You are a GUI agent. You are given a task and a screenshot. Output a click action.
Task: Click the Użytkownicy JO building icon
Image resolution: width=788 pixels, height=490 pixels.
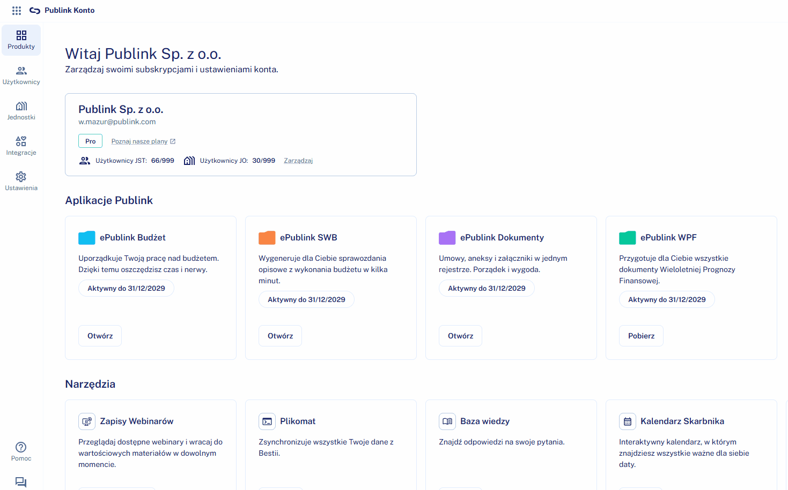point(189,161)
